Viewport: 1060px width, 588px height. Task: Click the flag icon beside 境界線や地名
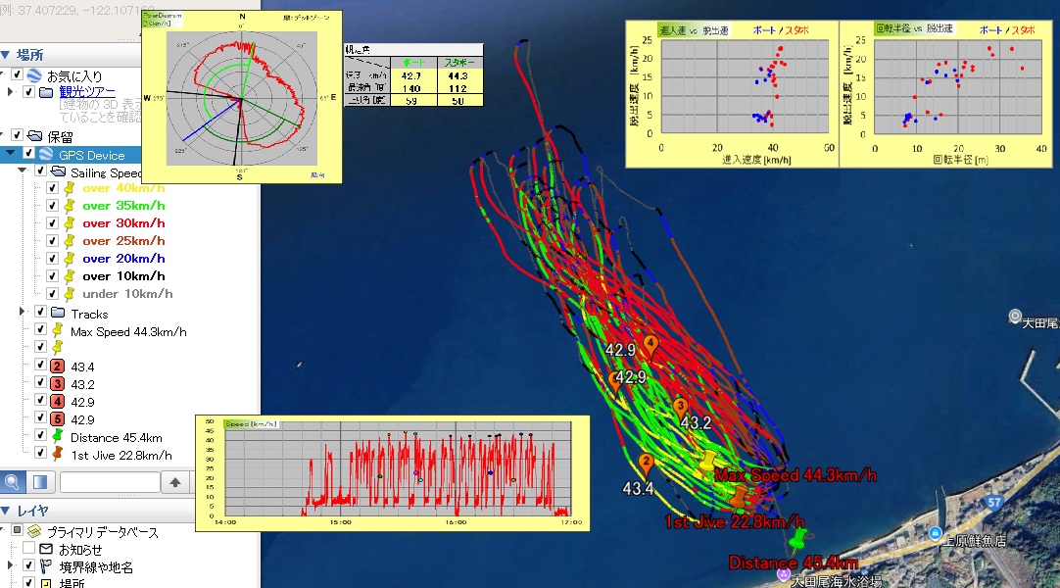[x=46, y=566]
